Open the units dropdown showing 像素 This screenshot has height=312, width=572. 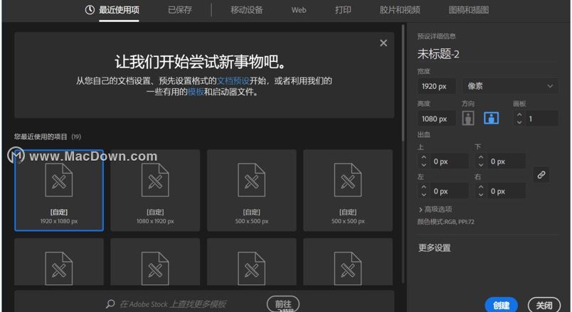click(x=510, y=86)
